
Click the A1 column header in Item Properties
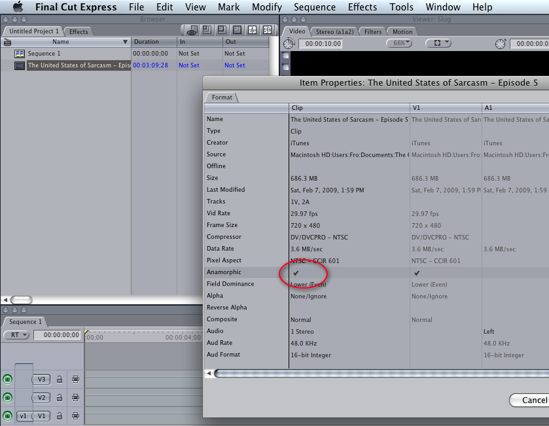point(515,108)
